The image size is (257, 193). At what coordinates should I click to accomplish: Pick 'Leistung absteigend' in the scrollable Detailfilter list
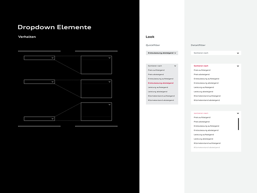coord(204,139)
